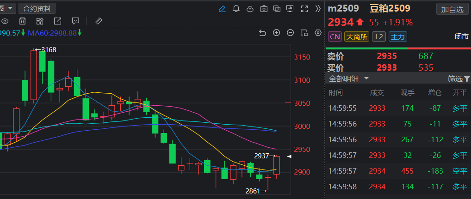This screenshot has height=199, width=471.
Task: Expand more tools with double chevron
Action: pyautogui.click(x=318, y=9)
